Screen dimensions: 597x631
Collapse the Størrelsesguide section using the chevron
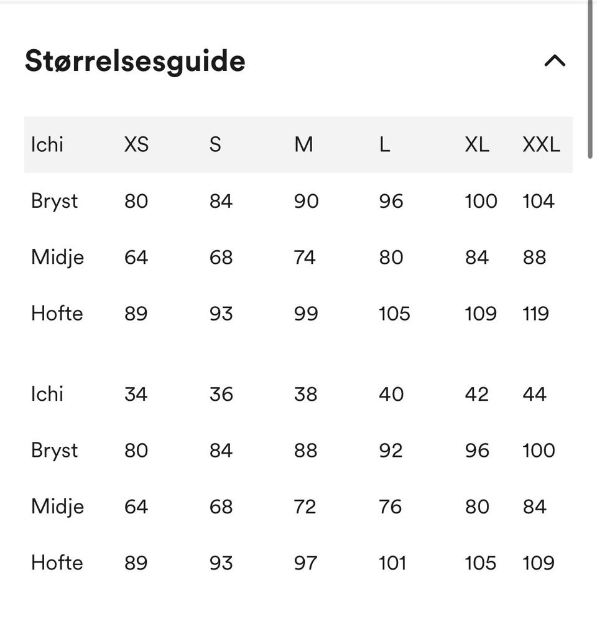click(x=555, y=61)
